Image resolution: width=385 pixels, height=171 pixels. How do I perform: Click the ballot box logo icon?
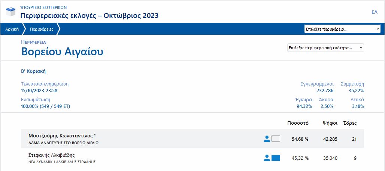point(11,11)
